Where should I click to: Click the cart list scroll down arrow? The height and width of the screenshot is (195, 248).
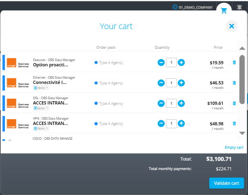242,133
